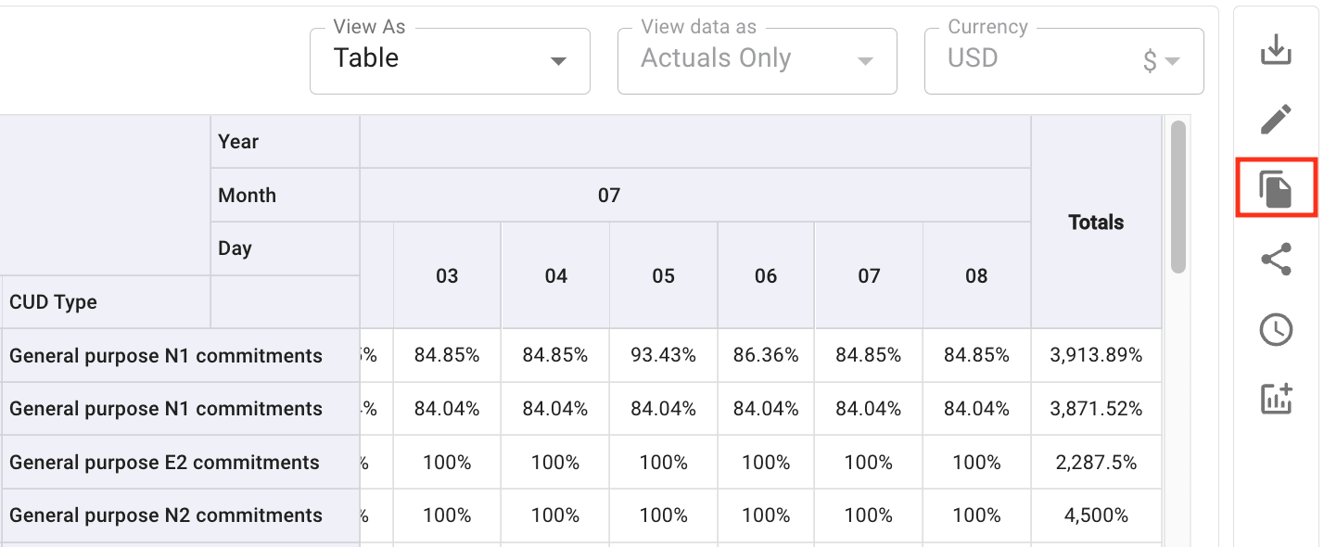Click the vertical table scrollbar thumb
Screen dimensions: 1324x547
[1178, 197]
